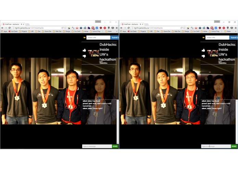Click red circle extension after star, left window
The image size is (238, 169).
[77, 28]
